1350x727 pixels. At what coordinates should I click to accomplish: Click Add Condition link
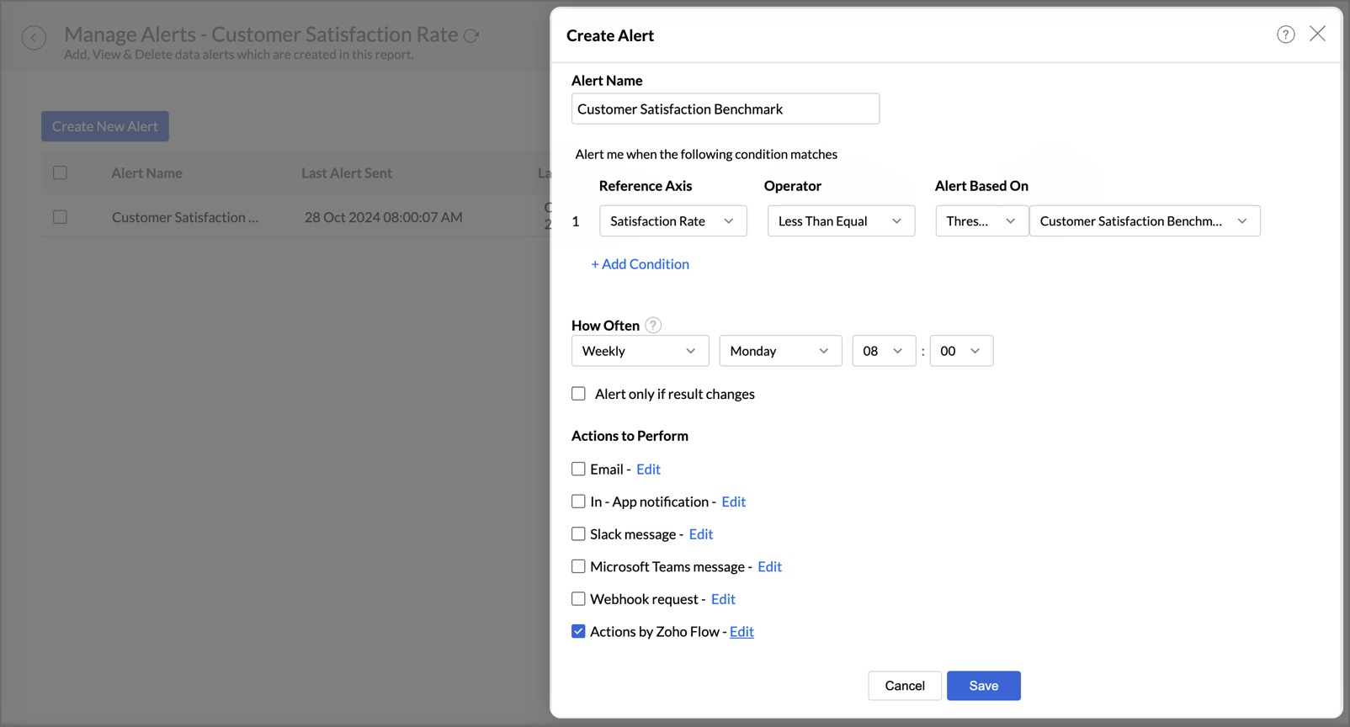point(640,264)
